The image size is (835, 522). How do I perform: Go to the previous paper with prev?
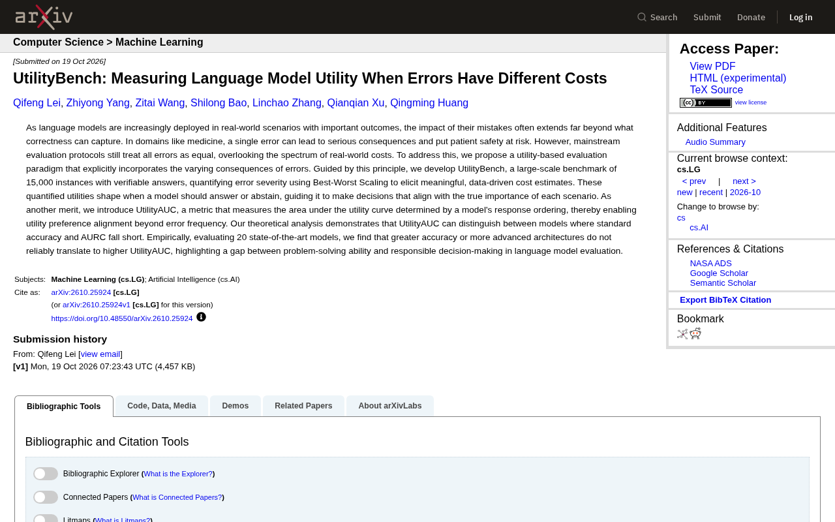pos(694,181)
